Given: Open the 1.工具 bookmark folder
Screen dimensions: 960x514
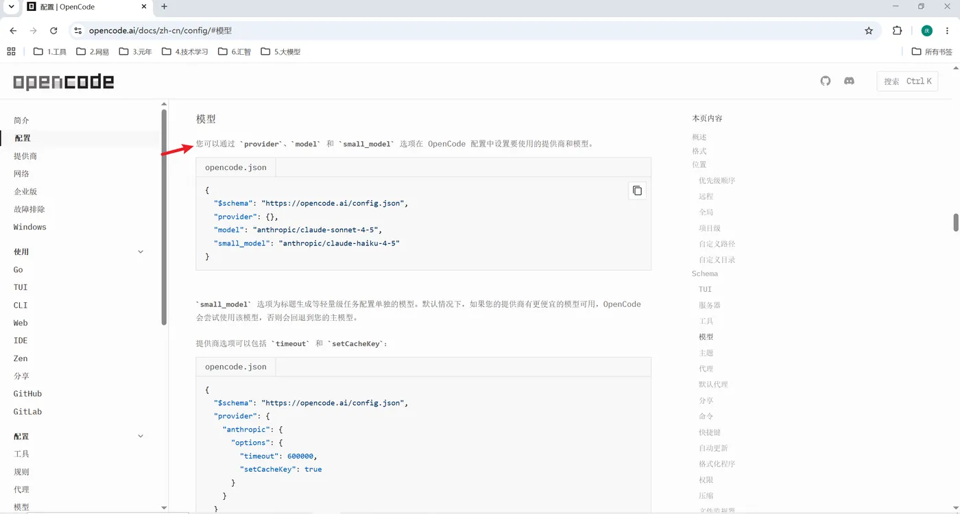Looking at the screenshot, I should pos(50,51).
